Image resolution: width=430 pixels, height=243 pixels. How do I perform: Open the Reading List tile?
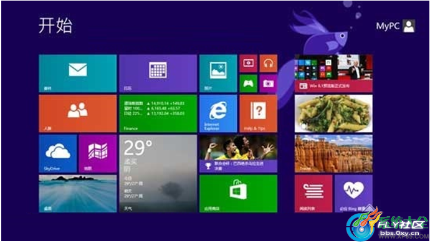(313, 194)
